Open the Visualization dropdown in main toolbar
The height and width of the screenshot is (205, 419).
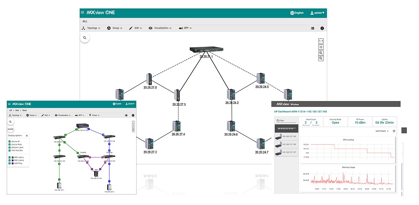(160, 28)
